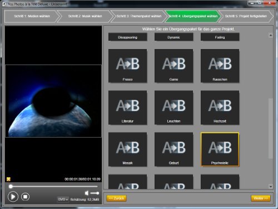This screenshot has height=209, width=278.
Task: Select Schritt 4: Übergangspaket wählen tab
Action: 193,16
